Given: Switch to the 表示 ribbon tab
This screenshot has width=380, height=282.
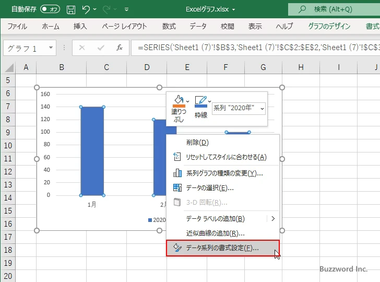Looking at the screenshot, I should tap(255, 26).
